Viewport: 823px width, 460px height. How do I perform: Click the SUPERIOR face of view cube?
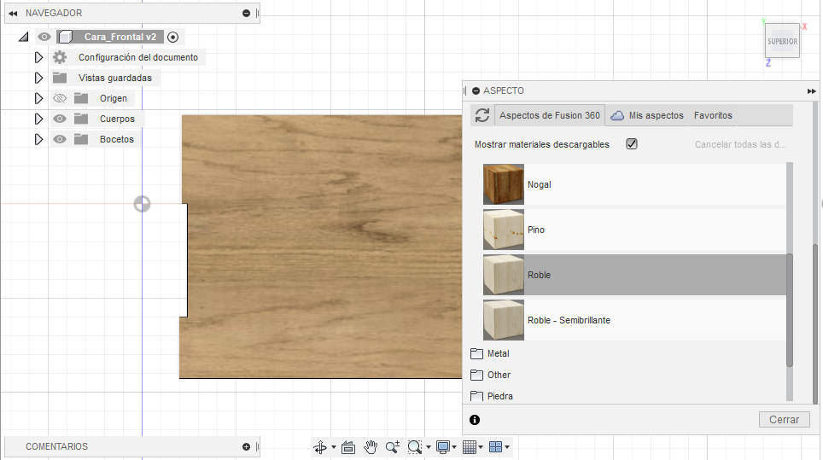point(782,41)
